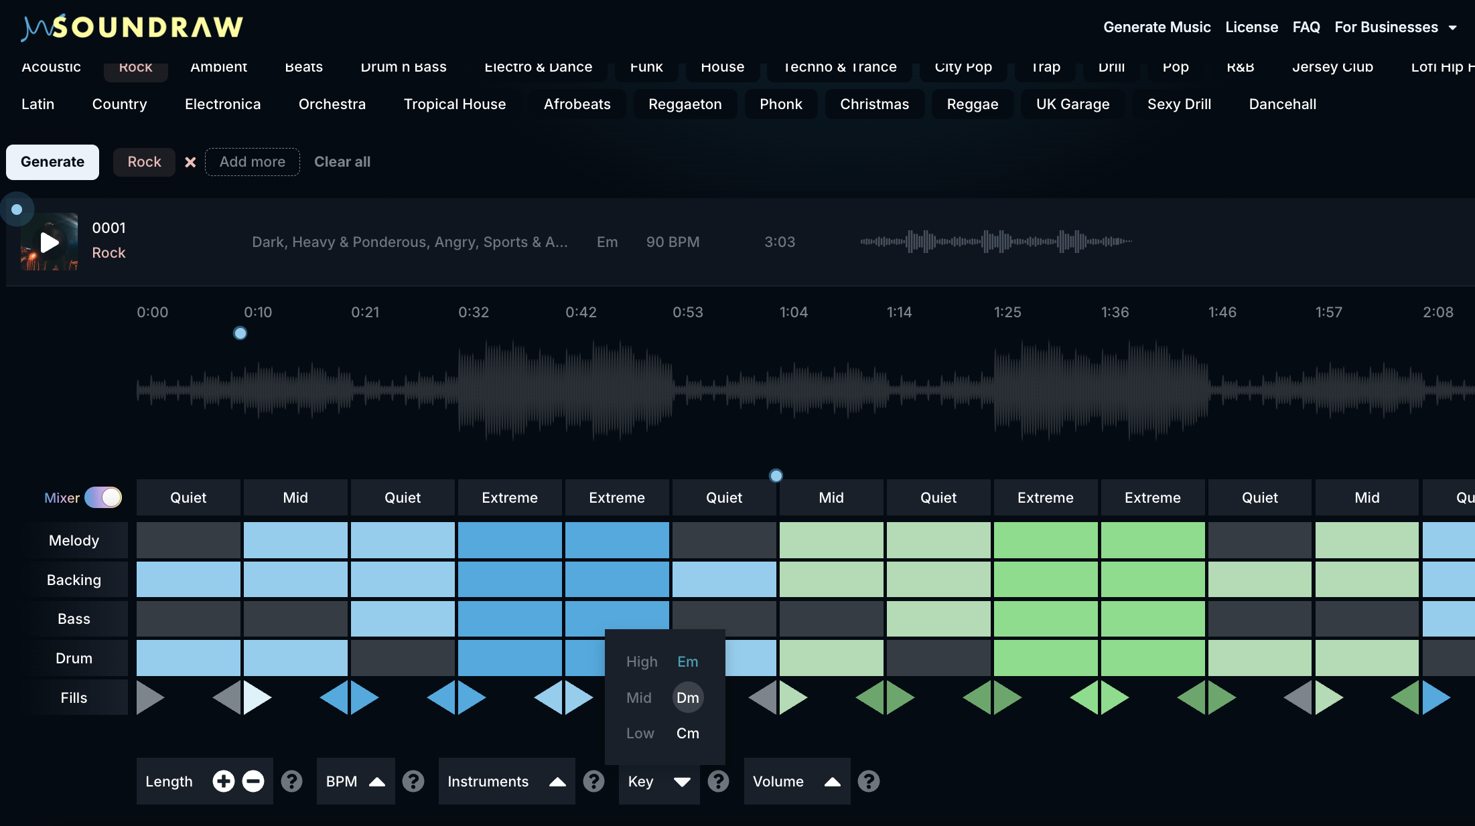
Task: Select the Tropical House genre tab
Action: click(x=454, y=104)
